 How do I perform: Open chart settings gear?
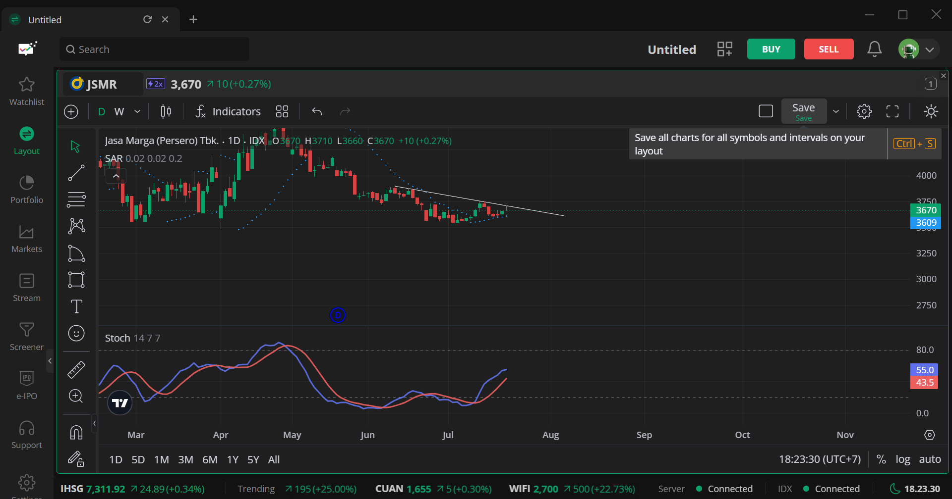point(864,111)
